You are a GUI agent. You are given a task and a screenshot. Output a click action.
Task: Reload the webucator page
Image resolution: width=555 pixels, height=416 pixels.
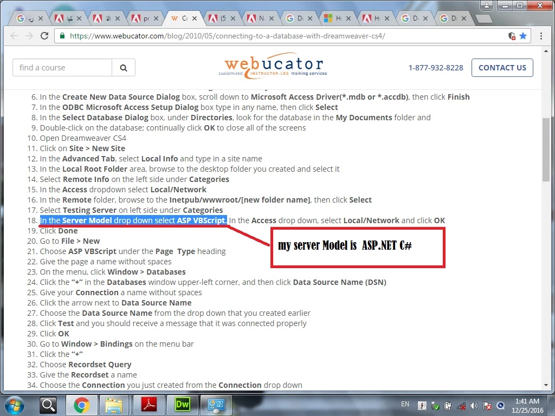[44, 36]
